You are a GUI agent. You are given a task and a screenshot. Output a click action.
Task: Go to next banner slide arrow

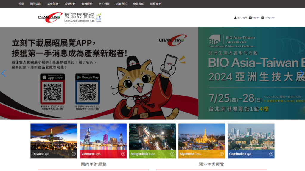[x=301, y=73]
